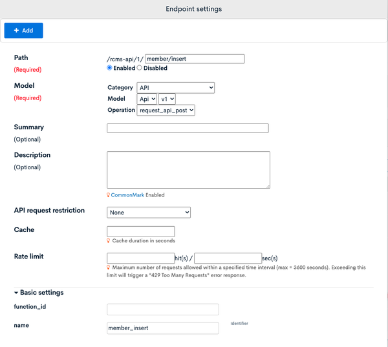388x347 pixels.
Task: Click the Cache duration input field
Action: pyautogui.click(x=141, y=231)
